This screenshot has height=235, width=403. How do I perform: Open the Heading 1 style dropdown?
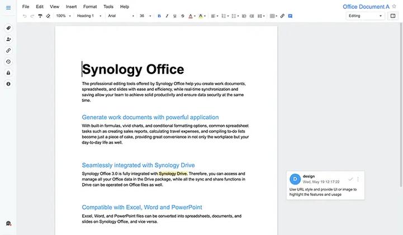(x=89, y=16)
